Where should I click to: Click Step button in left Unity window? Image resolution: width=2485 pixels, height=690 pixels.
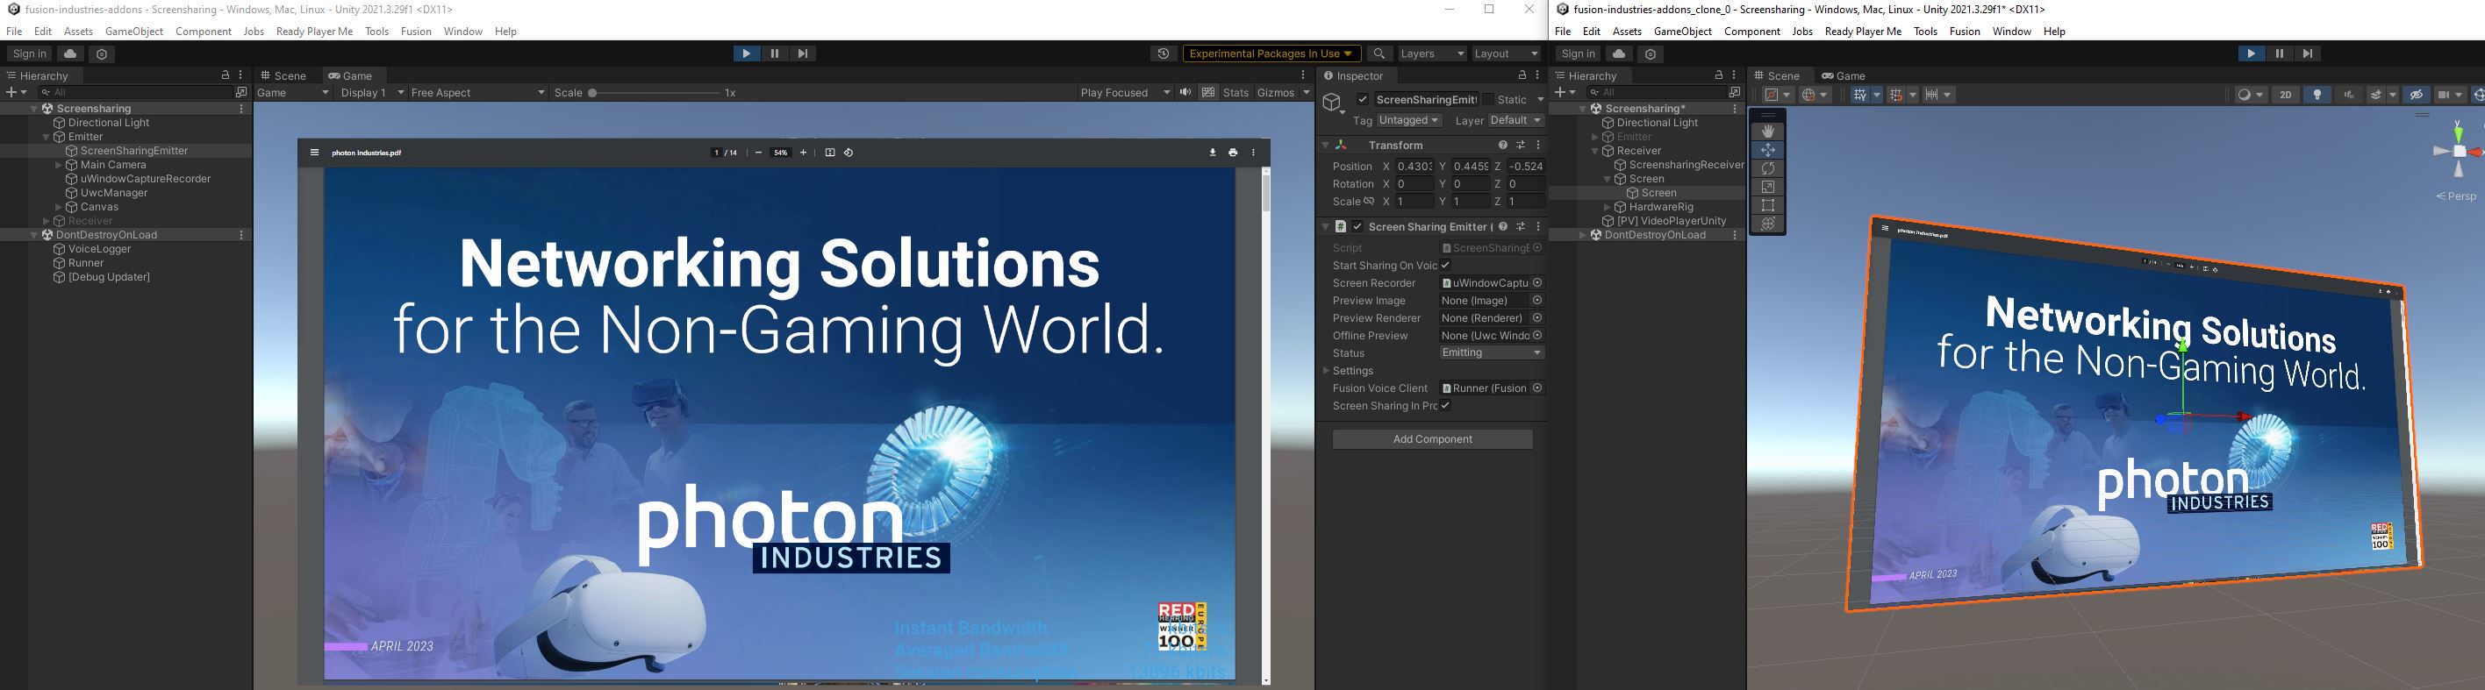coord(803,54)
